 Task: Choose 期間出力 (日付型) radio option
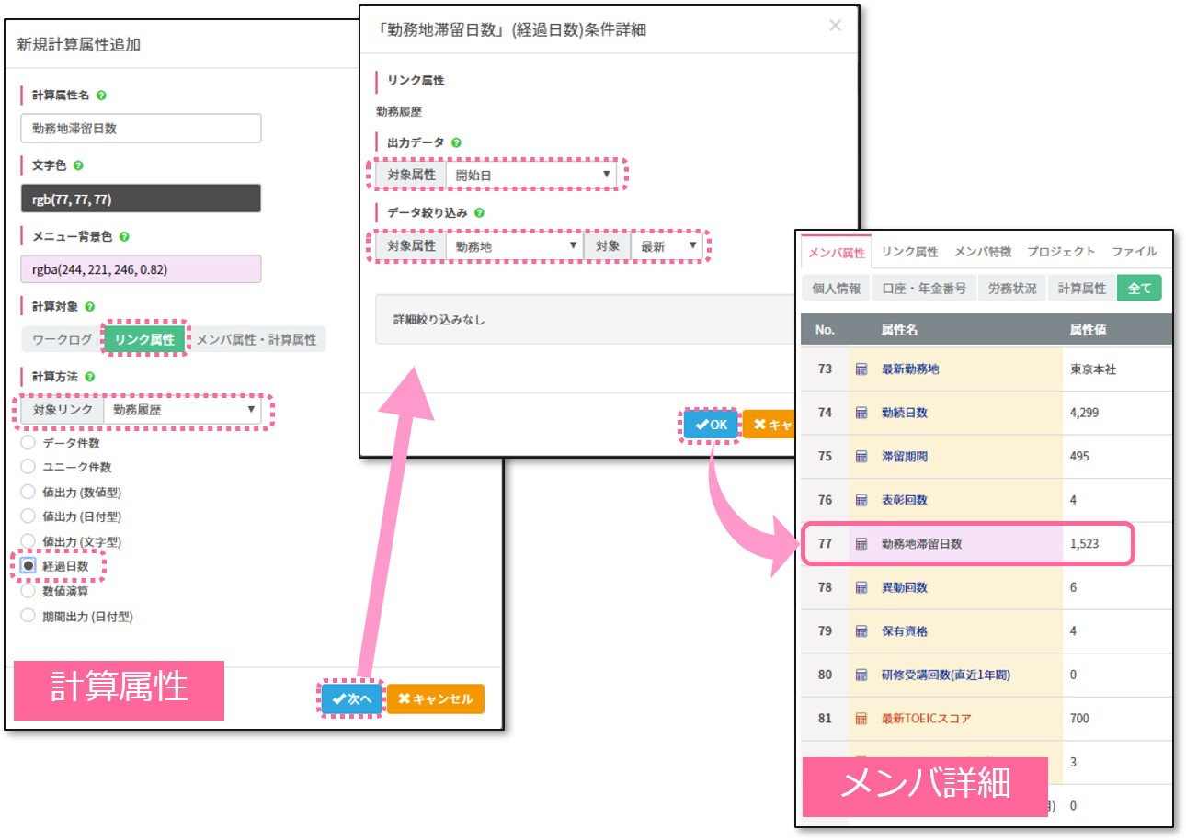[x=29, y=616]
